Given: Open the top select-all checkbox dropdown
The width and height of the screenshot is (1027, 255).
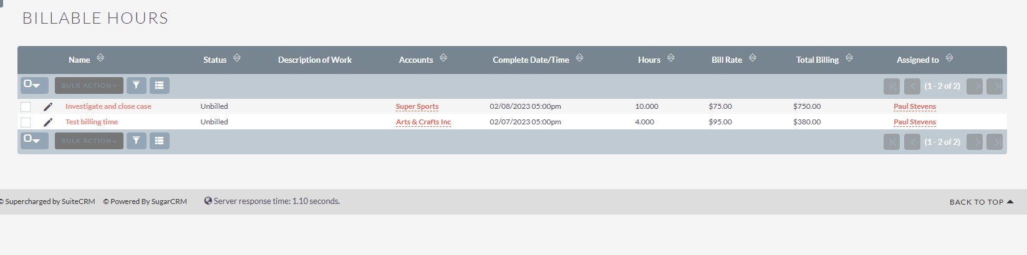Looking at the screenshot, I should click(33, 85).
